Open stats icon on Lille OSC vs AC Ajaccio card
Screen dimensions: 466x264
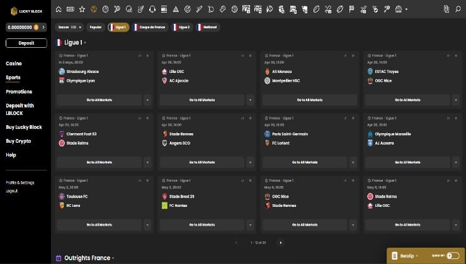click(x=242, y=56)
